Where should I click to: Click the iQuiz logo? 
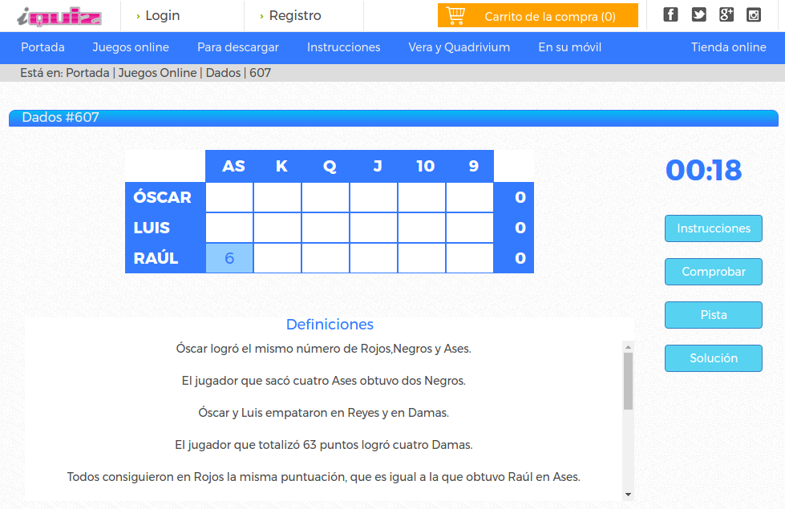pos(59,17)
